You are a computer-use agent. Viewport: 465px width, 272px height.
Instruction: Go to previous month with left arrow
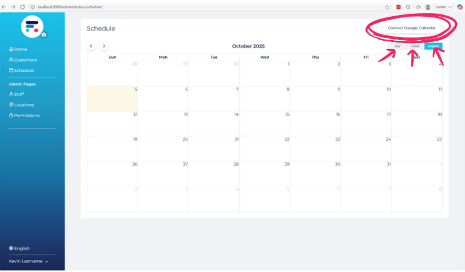pyautogui.click(x=91, y=46)
